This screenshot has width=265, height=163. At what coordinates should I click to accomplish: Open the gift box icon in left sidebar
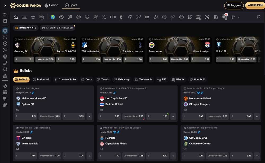click(x=5, y=92)
